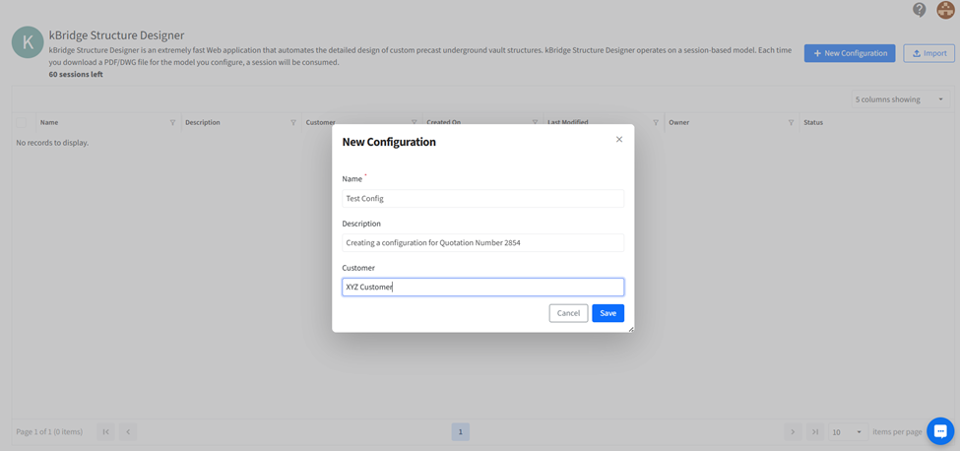Image resolution: width=960 pixels, height=451 pixels.
Task: Go to last page of the grid
Action: (815, 432)
